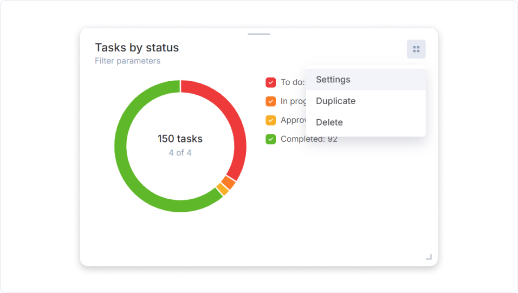Click the small yellow donut segment
This screenshot has height=293, width=518.
click(x=222, y=189)
